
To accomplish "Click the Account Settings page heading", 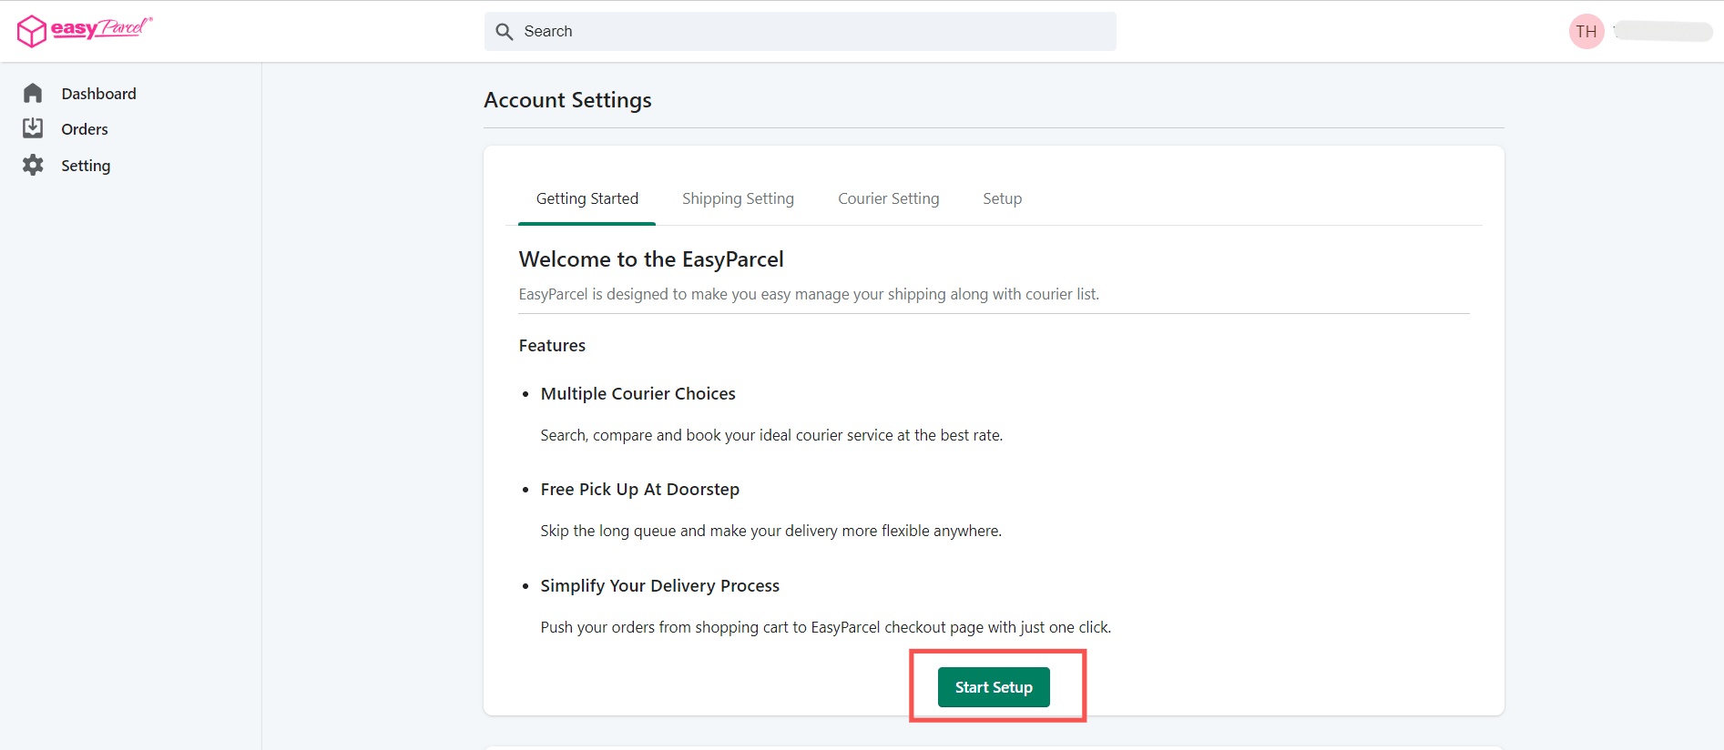I will (x=567, y=100).
